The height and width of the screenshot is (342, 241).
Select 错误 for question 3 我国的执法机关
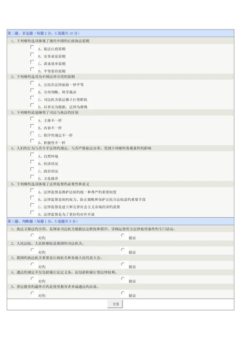123,264
